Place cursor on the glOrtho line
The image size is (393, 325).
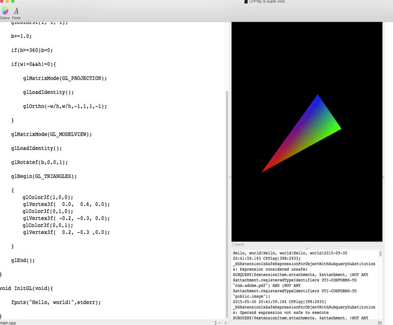[65, 106]
